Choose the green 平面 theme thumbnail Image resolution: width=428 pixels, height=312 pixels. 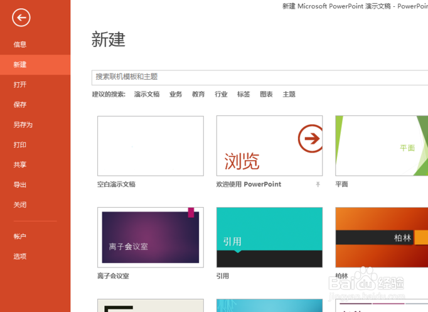[x=382, y=146]
